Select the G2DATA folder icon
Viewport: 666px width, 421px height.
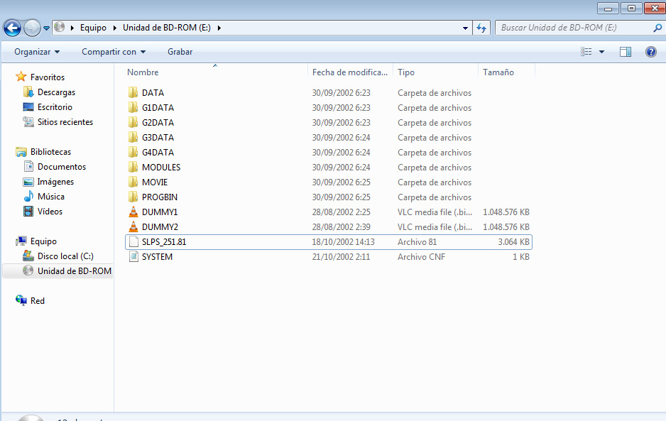[x=133, y=122]
